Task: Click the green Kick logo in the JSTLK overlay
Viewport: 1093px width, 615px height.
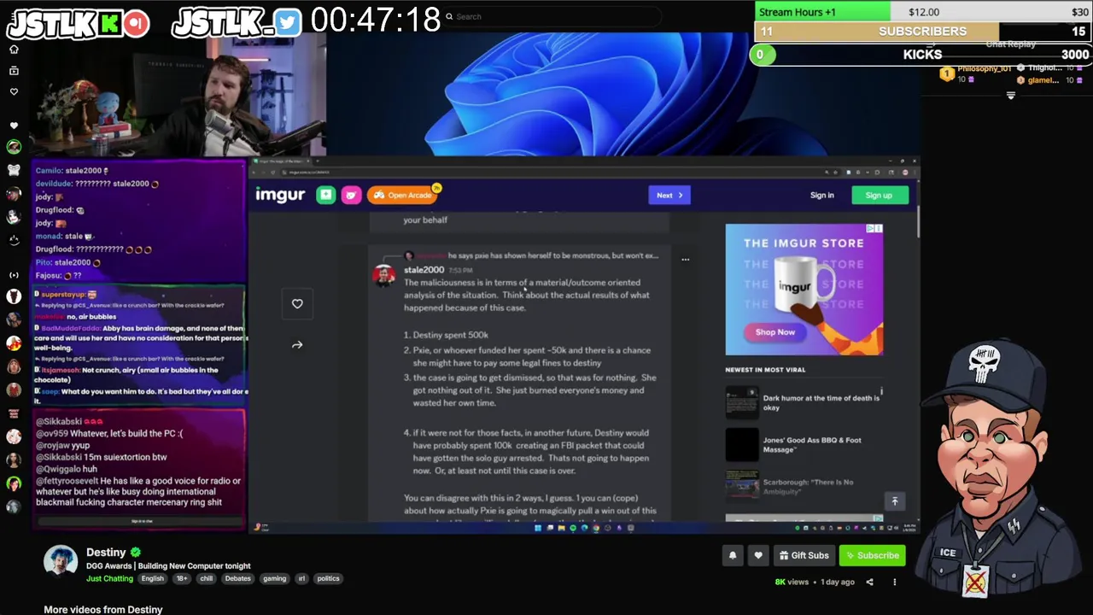Action: point(108,23)
